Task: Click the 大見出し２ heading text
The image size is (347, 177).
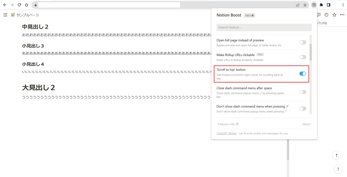Action: pos(38,88)
